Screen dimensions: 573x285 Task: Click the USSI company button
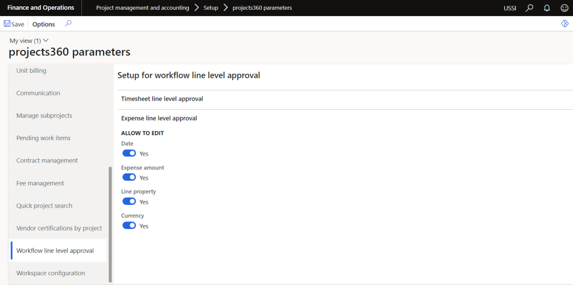(x=510, y=8)
